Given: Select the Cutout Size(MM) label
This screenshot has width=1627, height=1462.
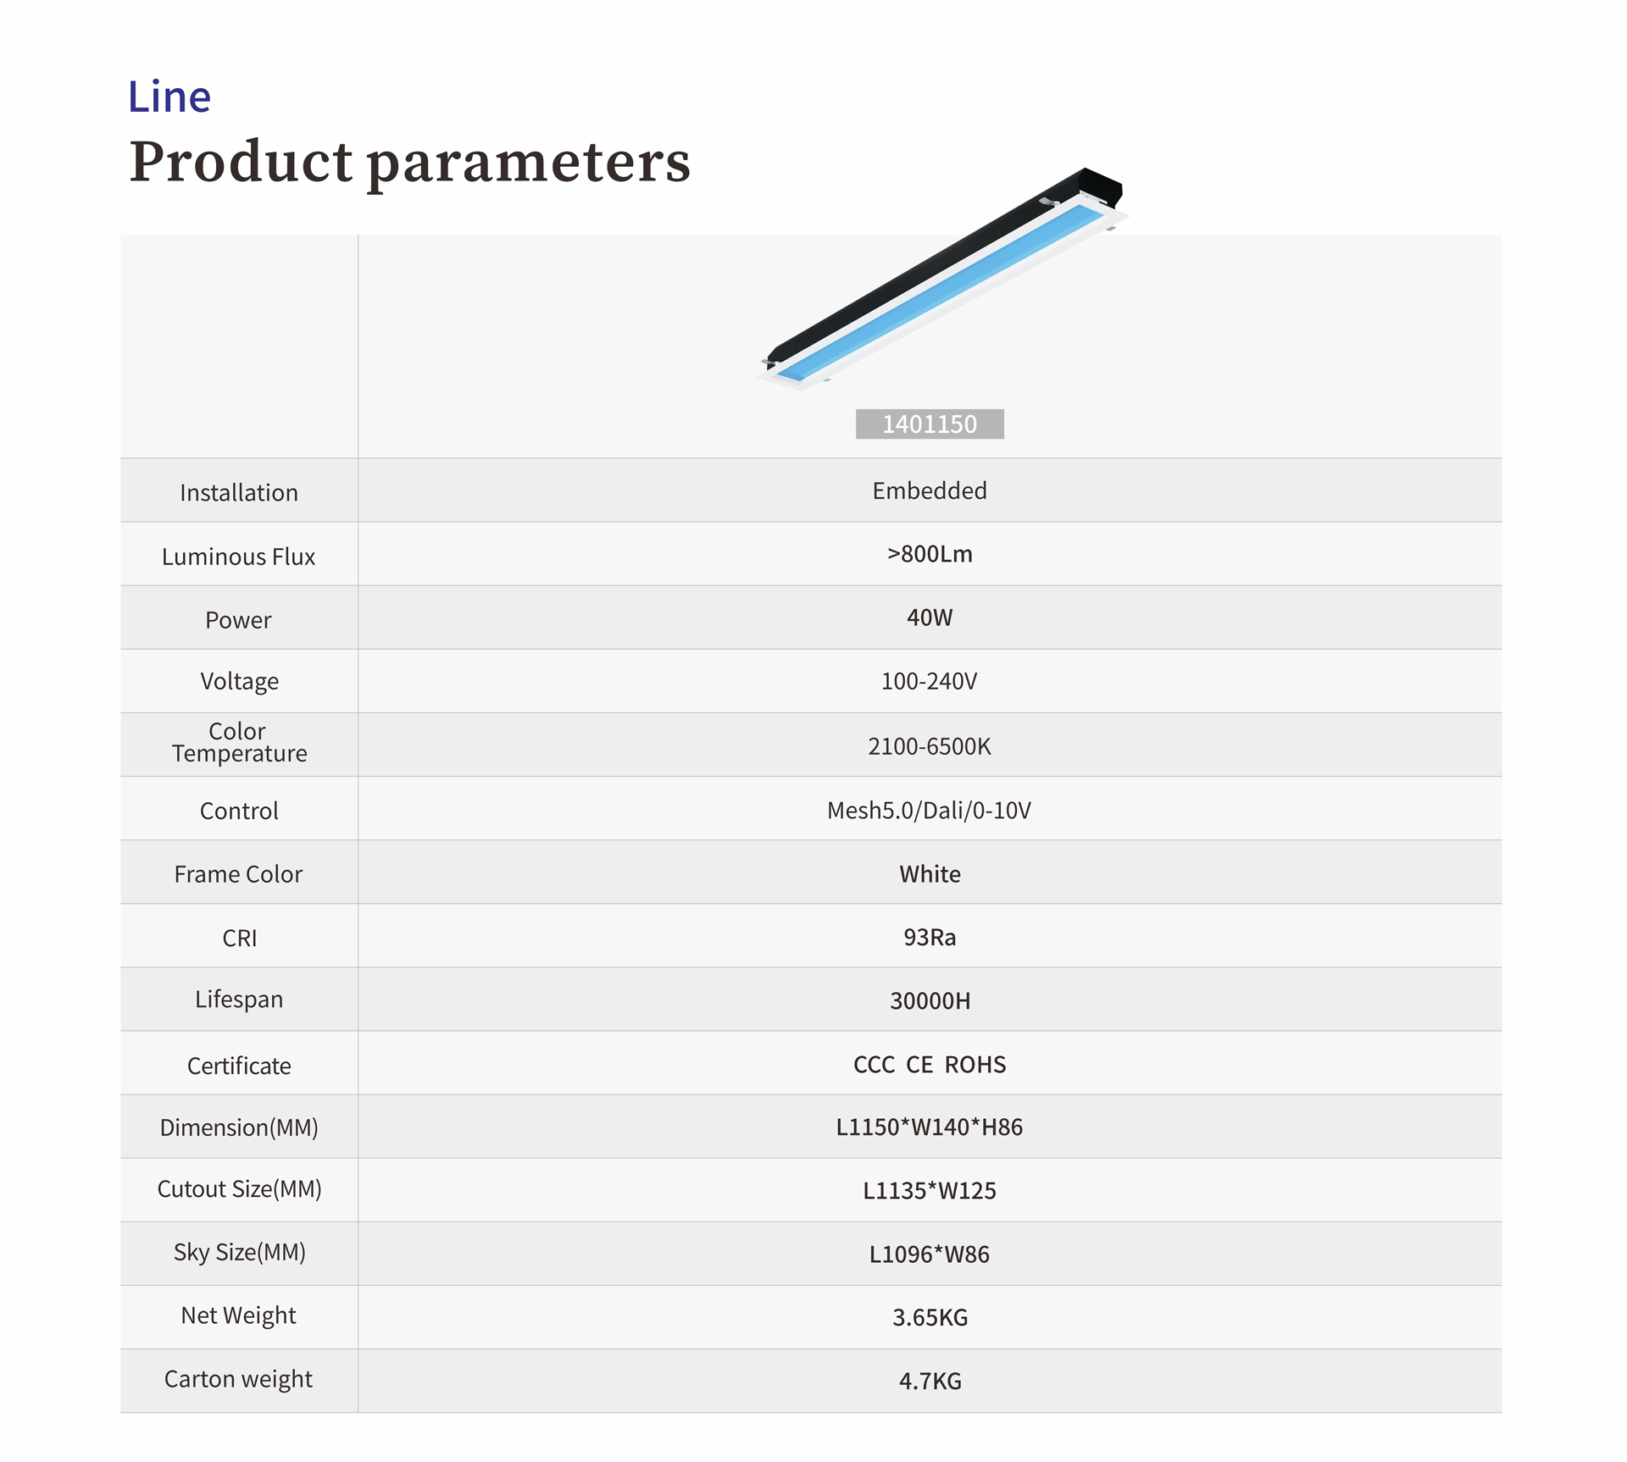Looking at the screenshot, I should coord(239,1189).
